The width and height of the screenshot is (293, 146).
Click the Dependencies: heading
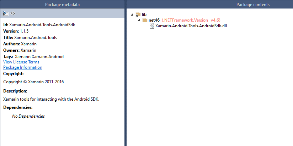coord(18,107)
